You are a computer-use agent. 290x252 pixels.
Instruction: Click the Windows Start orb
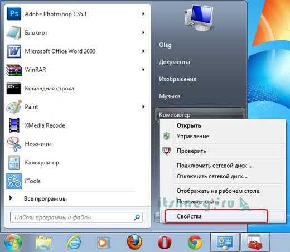[x=13, y=243]
